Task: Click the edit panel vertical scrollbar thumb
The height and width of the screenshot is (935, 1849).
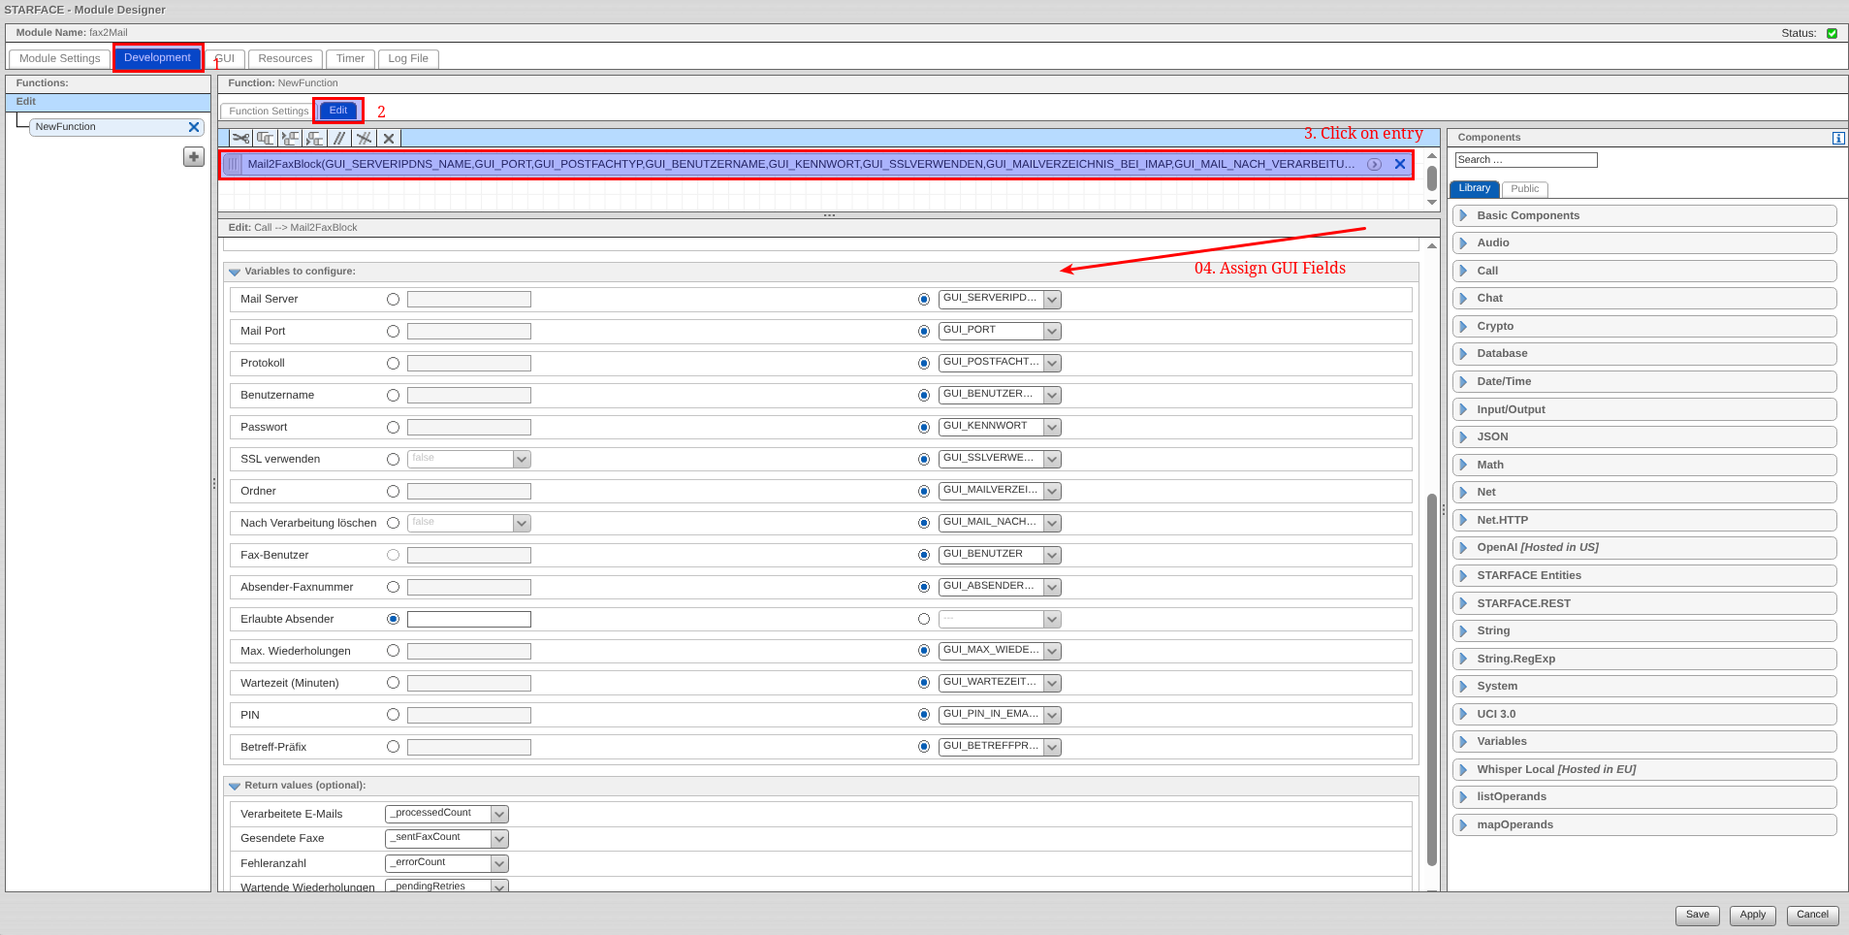Action: coord(1431,679)
